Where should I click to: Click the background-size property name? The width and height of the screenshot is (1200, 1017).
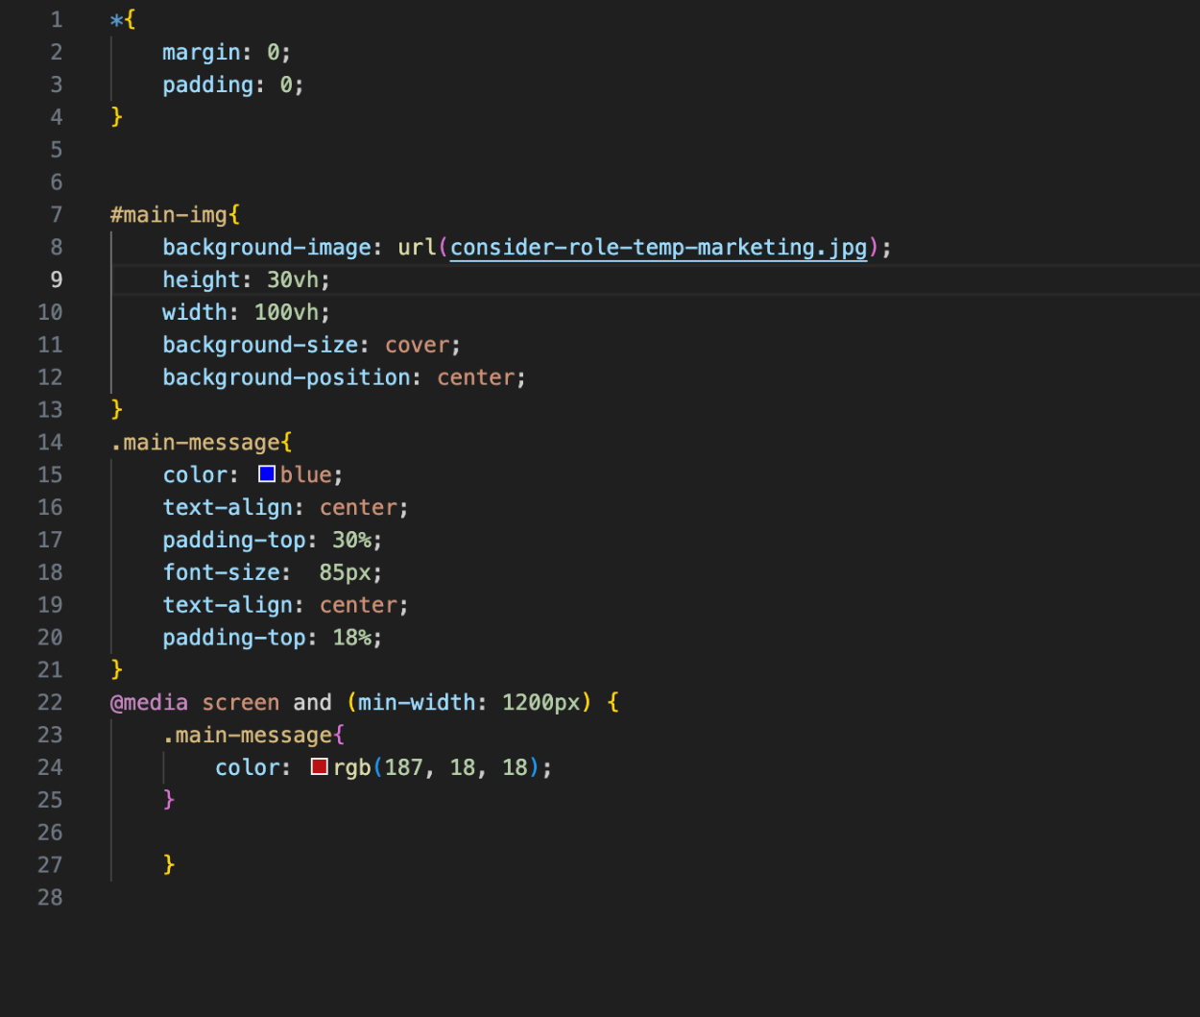pyautogui.click(x=260, y=346)
